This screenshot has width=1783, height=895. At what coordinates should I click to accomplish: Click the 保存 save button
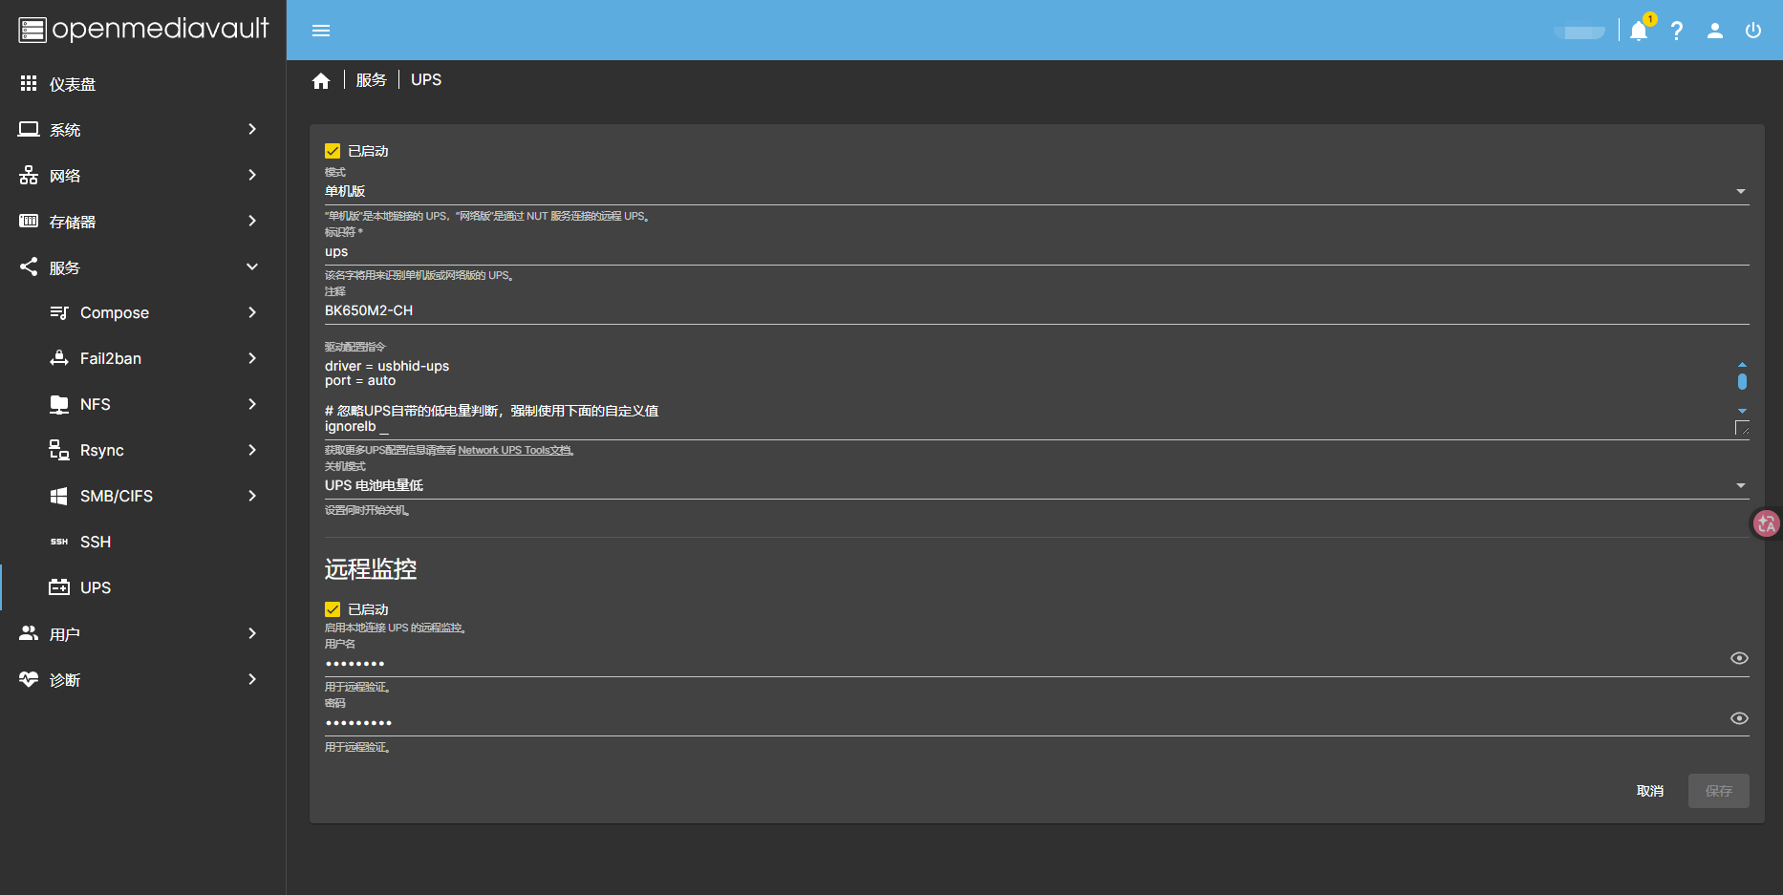pyautogui.click(x=1719, y=791)
